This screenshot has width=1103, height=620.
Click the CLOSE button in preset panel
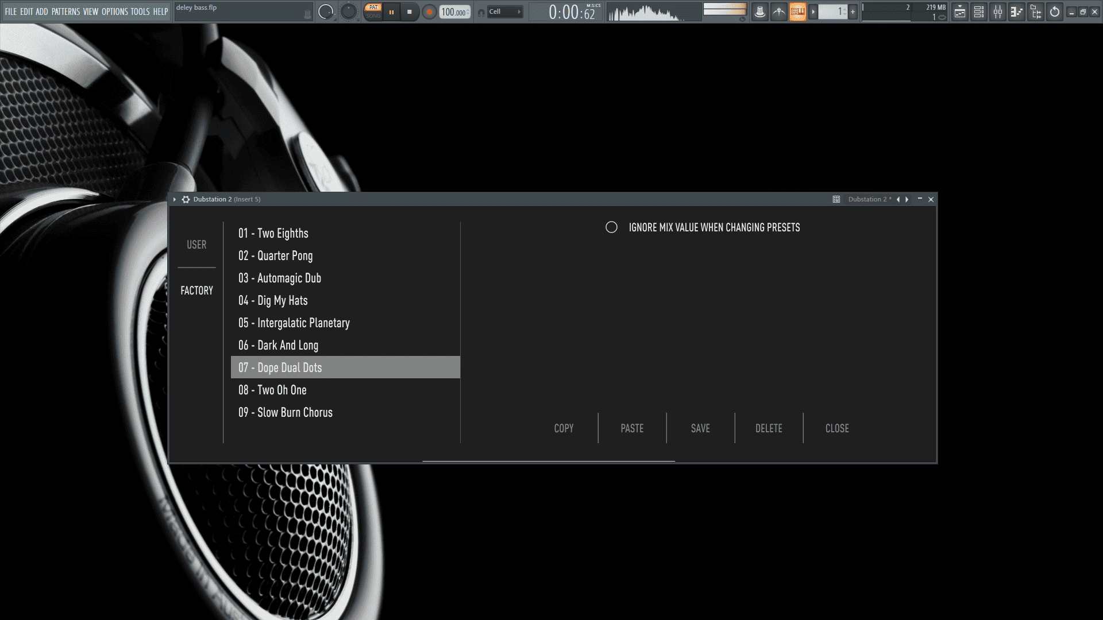[837, 428]
